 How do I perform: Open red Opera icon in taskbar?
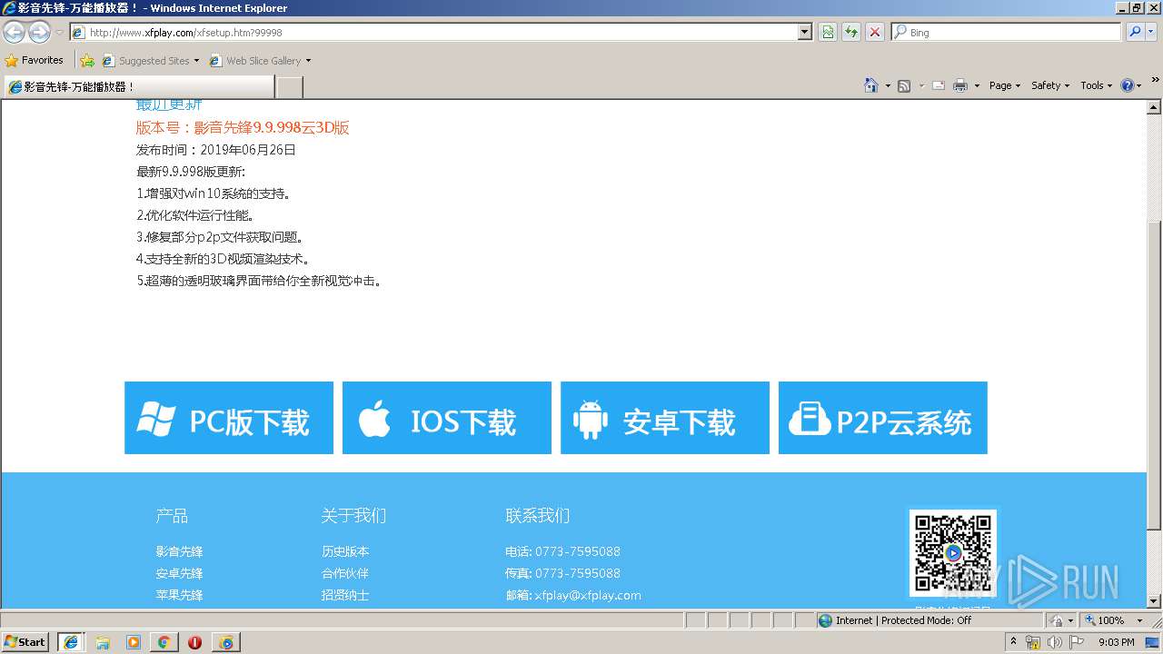point(194,642)
